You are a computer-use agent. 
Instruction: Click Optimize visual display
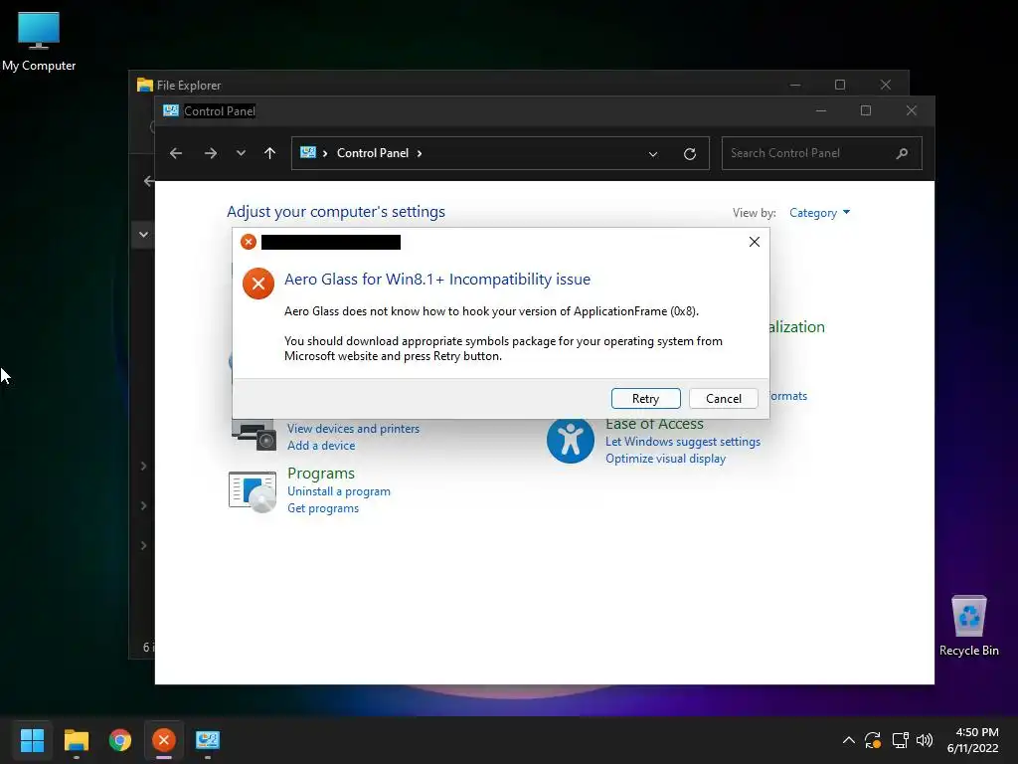665,459
